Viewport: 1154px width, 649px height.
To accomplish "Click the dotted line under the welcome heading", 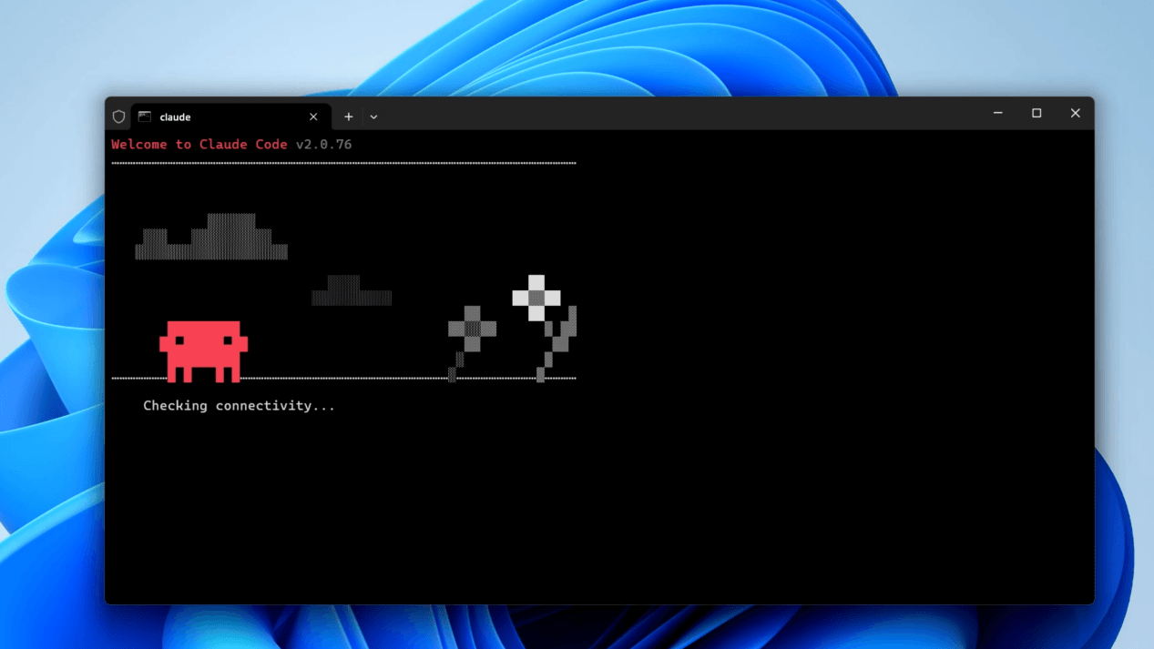I will [343, 164].
